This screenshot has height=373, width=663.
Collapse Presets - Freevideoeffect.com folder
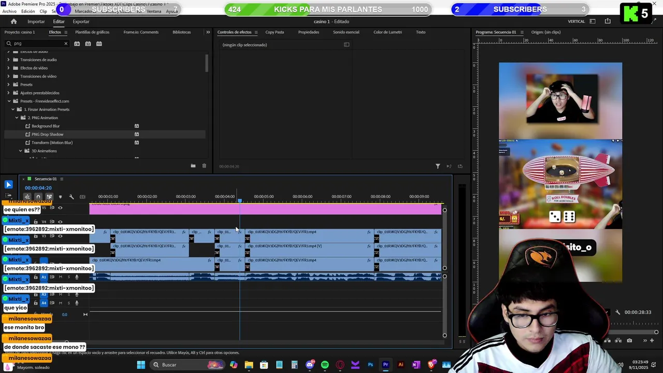pyautogui.click(x=9, y=101)
